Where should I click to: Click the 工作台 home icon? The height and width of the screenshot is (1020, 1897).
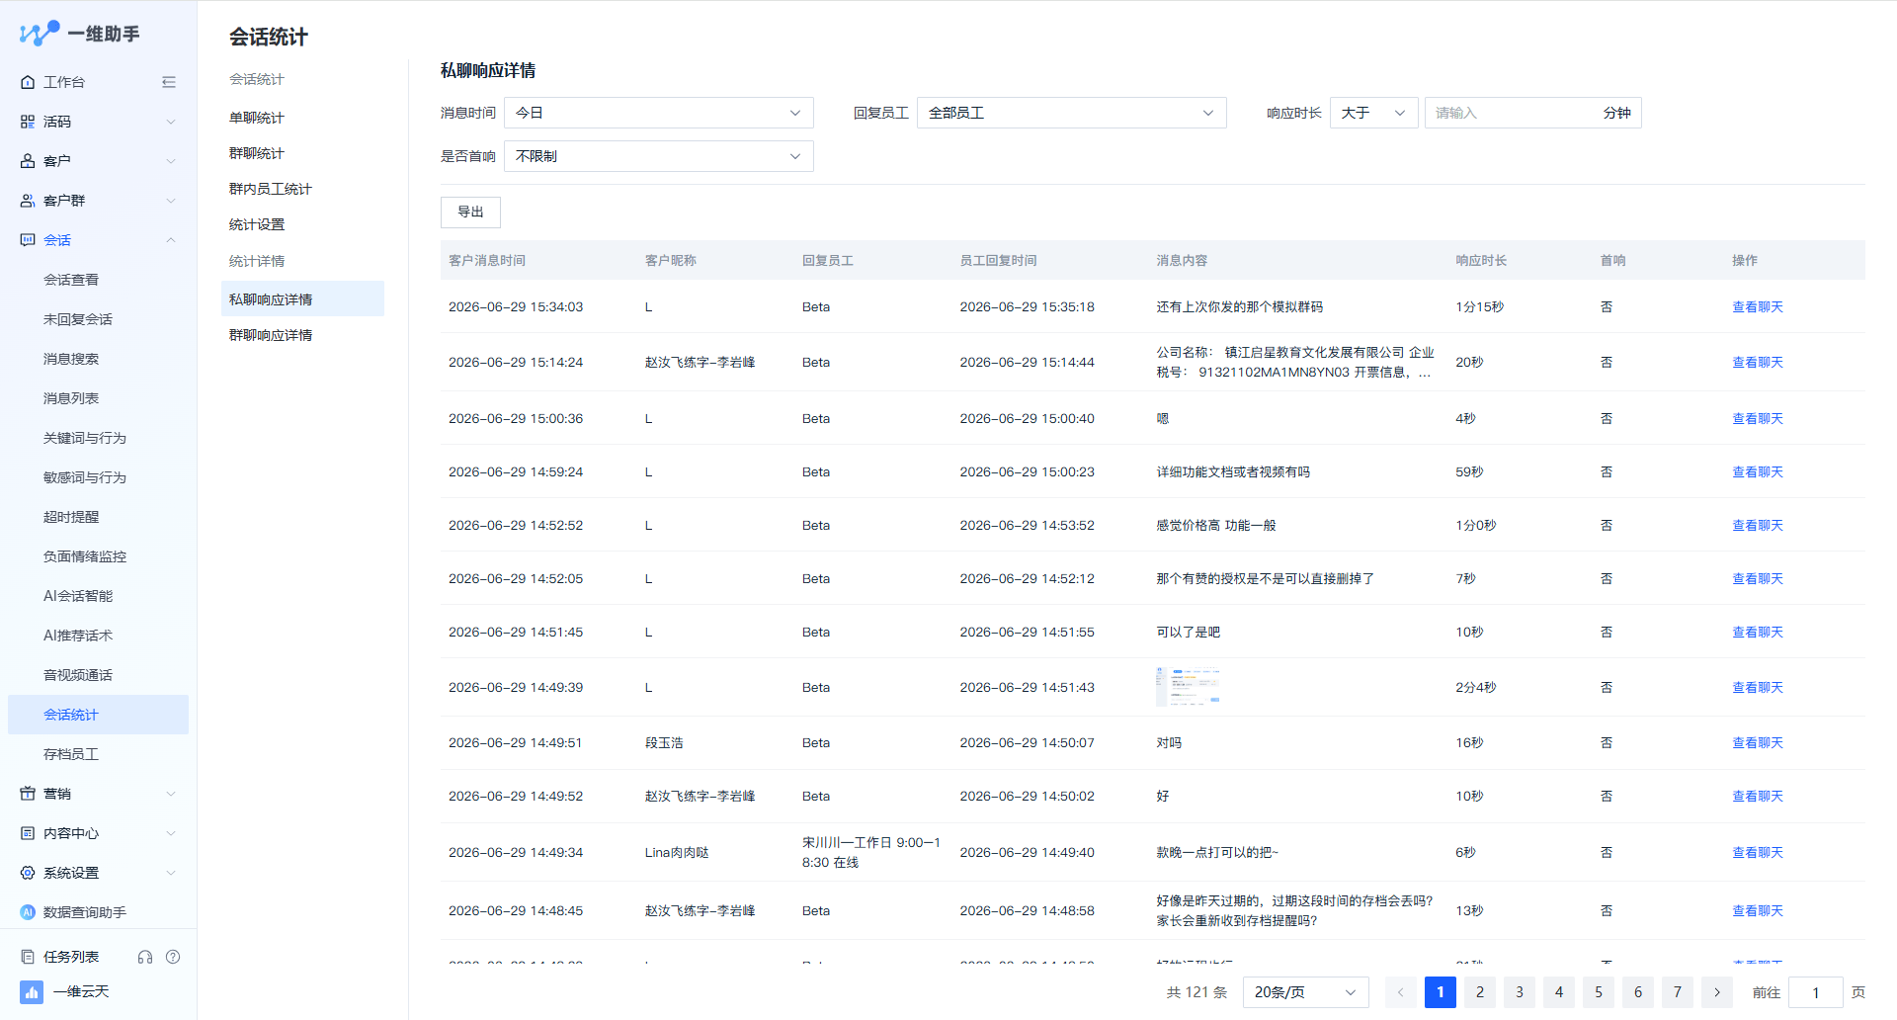(x=28, y=82)
